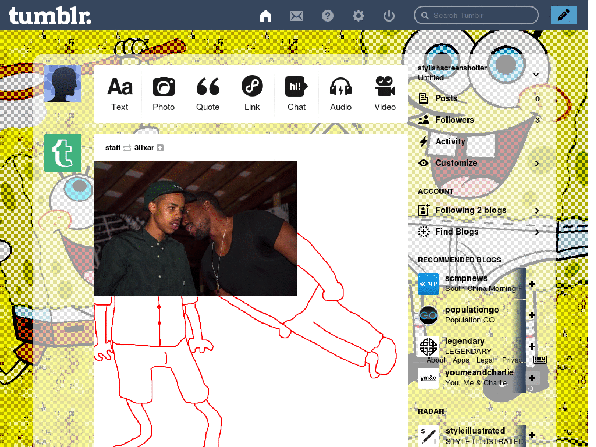Open the Apps footer link
This screenshot has height=447, width=596.
point(461,360)
